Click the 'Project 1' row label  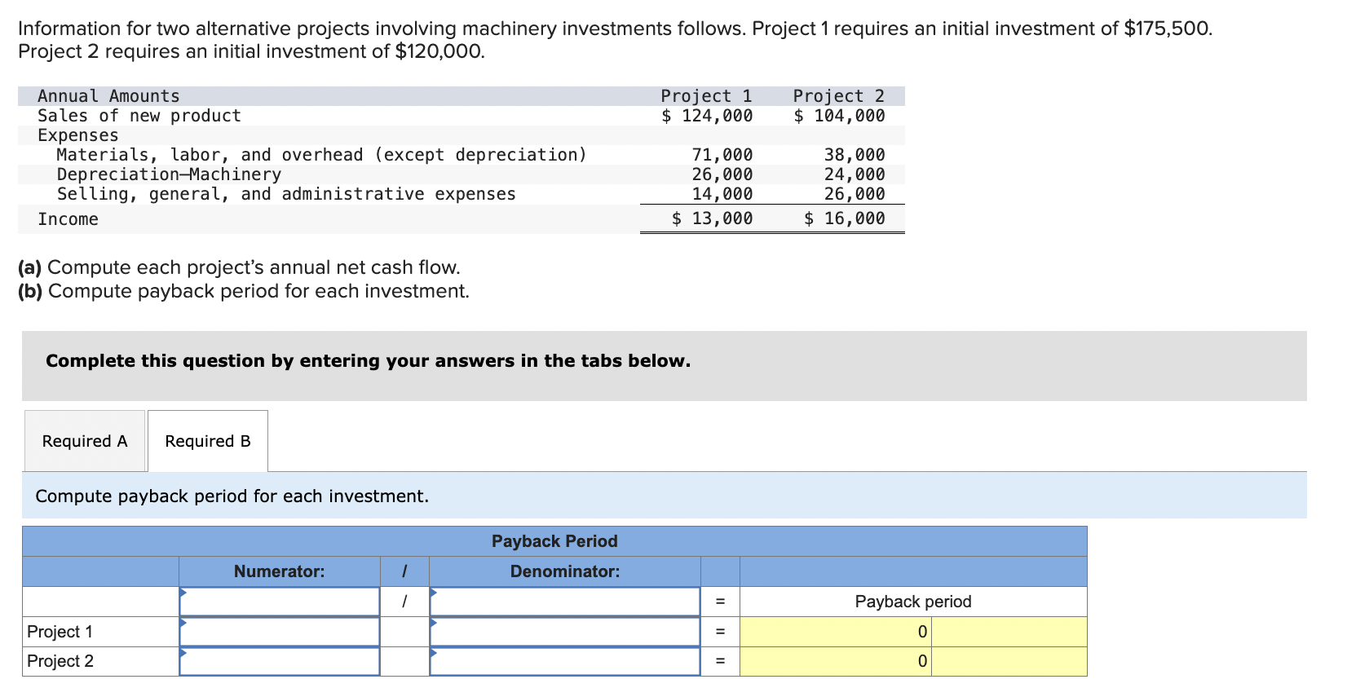tap(60, 632)
